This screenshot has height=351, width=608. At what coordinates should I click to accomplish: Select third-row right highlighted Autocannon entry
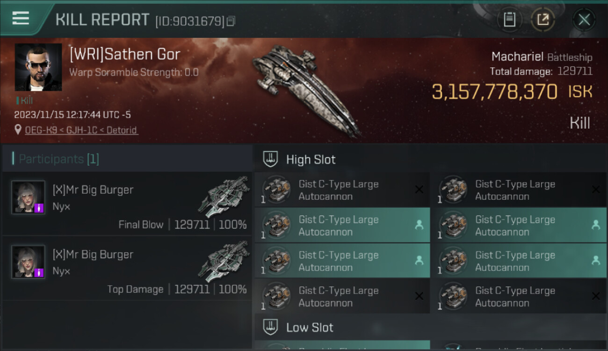tap(514, 261)
